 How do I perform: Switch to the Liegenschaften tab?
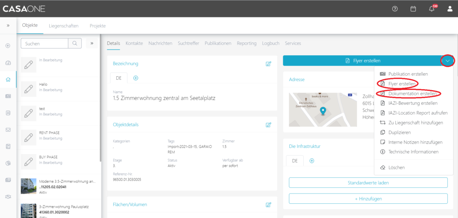[x=64, y=26]
